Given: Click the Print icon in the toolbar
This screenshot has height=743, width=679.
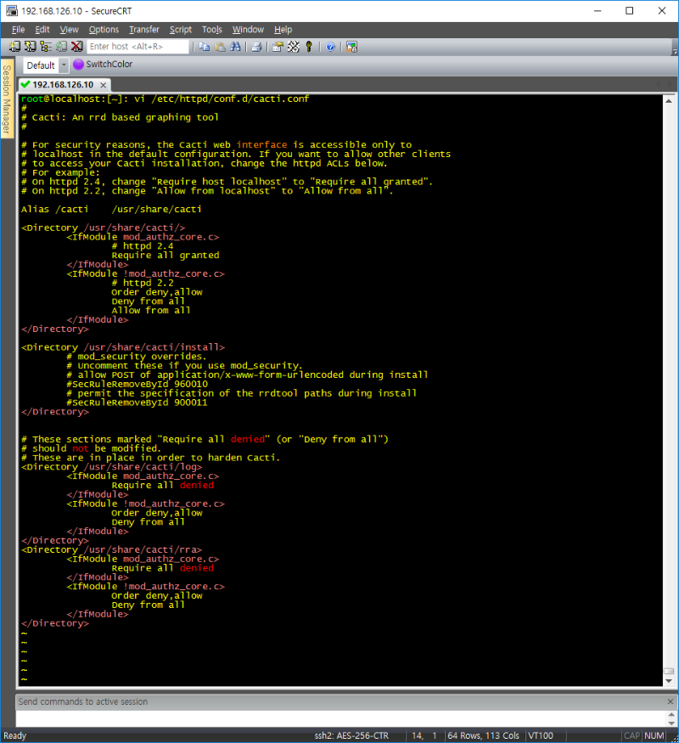Looking at the screenshot, I should (x=256, y=47).
